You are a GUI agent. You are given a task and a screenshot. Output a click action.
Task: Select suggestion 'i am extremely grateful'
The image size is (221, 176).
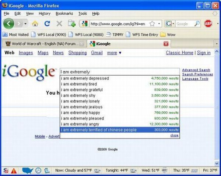[x=82, y=90]
